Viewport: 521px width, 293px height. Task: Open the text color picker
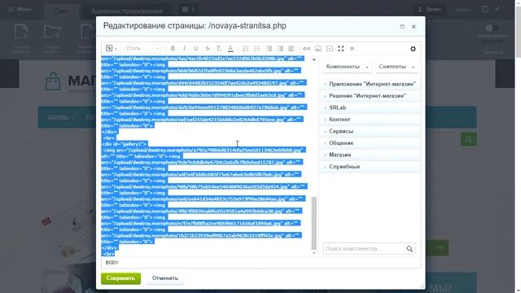click(x=230, y=49)
